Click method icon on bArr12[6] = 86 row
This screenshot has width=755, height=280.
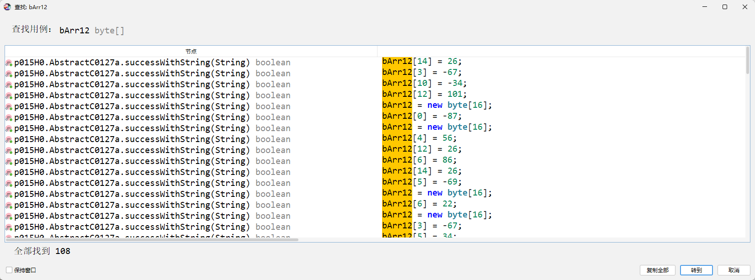point(9,162)
